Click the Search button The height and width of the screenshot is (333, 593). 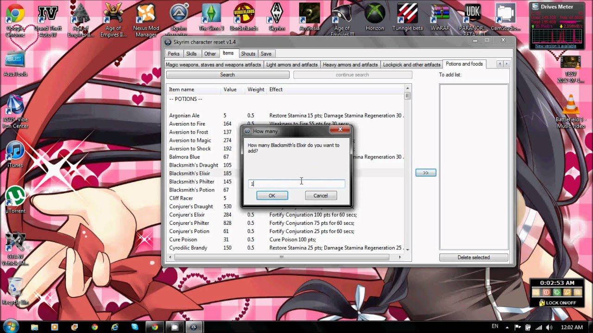(227, 75)
